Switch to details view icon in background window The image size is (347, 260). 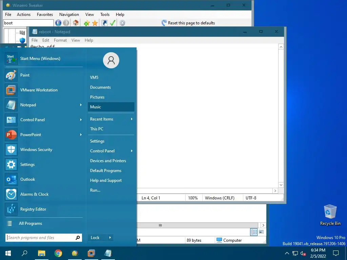point(254,232)
